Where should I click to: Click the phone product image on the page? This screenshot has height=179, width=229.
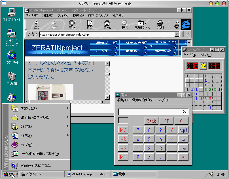[x=51, y=92]
